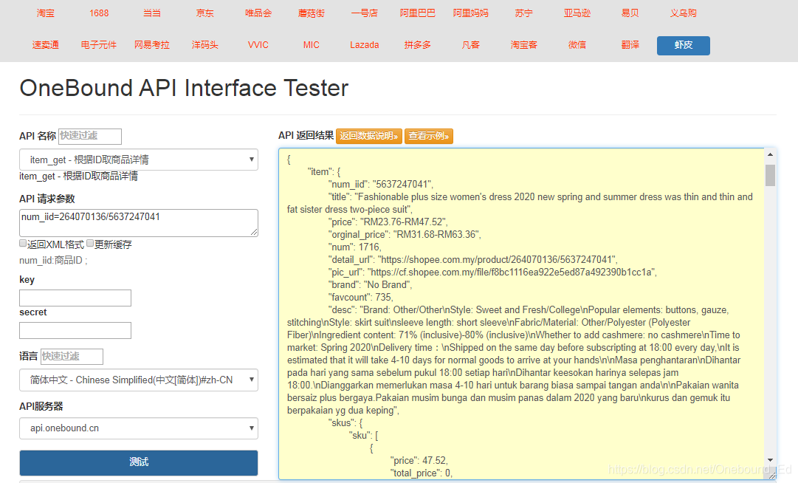This screenshot has width=798, height=483.
Task: Expand the api.onebound.cn server dropdown
Action: (x=139, y=428)
